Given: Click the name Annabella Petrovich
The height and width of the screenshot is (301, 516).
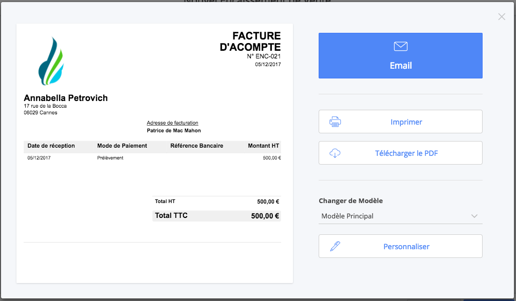Looking at the screenshot, I should [66, 98].
